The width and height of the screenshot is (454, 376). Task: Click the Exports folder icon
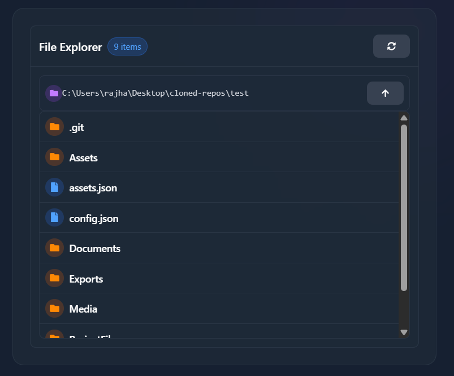(54, 278)
